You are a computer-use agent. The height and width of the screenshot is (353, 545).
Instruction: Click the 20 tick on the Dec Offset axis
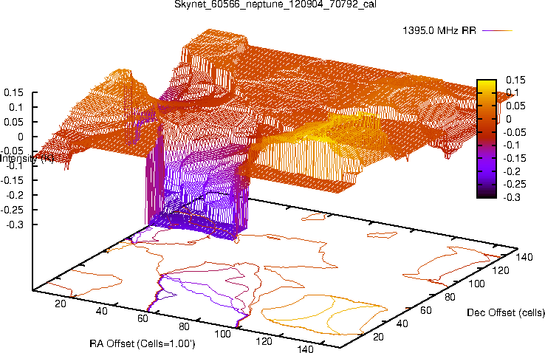click(378, 337)
